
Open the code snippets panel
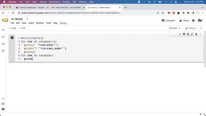(3, 99)
